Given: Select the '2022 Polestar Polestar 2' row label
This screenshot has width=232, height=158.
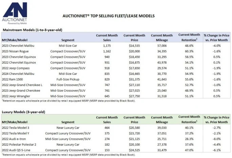Looking at the screenshot, I should tap(19, 144).
